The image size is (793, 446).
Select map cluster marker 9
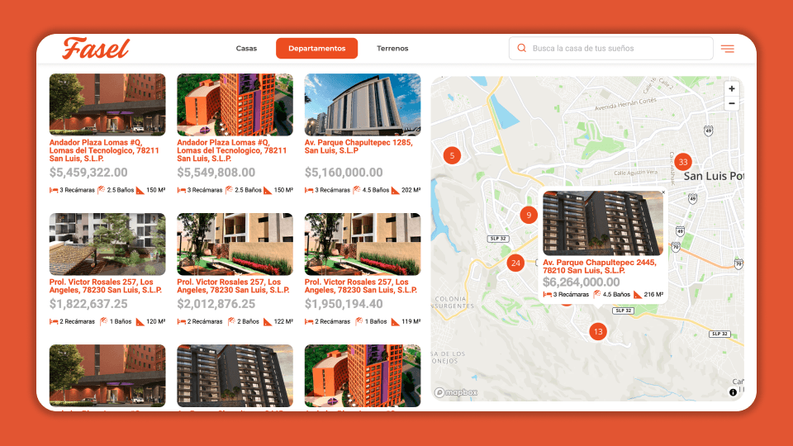[x=529, y=215]
